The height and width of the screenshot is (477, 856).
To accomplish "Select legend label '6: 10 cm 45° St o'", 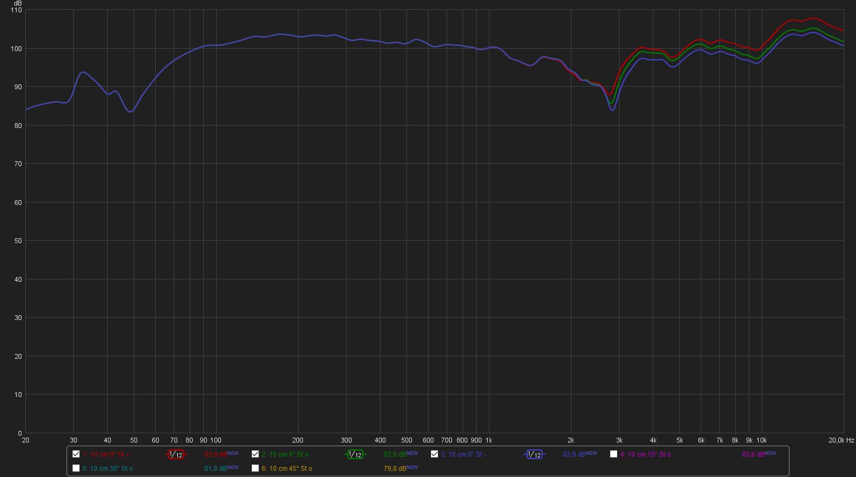I will (x=287, y=469).
